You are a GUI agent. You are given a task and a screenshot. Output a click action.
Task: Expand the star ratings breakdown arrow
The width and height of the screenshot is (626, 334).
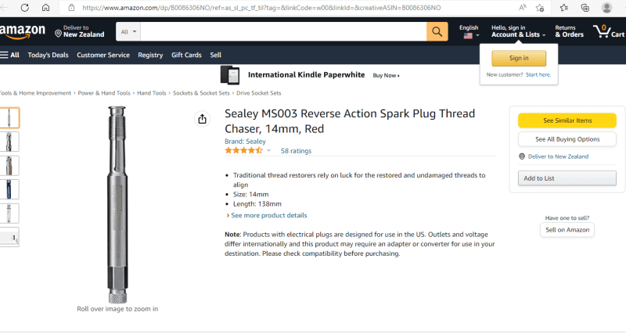click(x=269, y=150)
